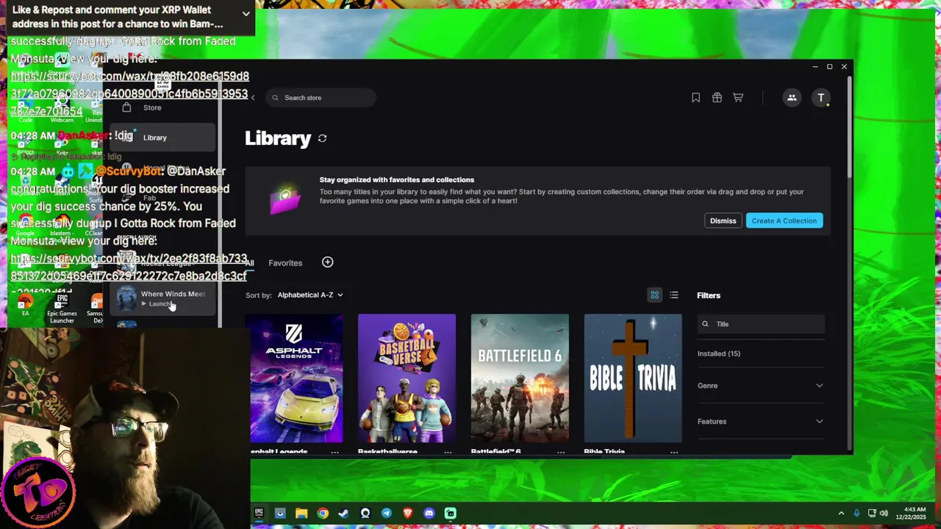Open Telegram from taskbar
941x529 pixels.
tap(387, 514)
